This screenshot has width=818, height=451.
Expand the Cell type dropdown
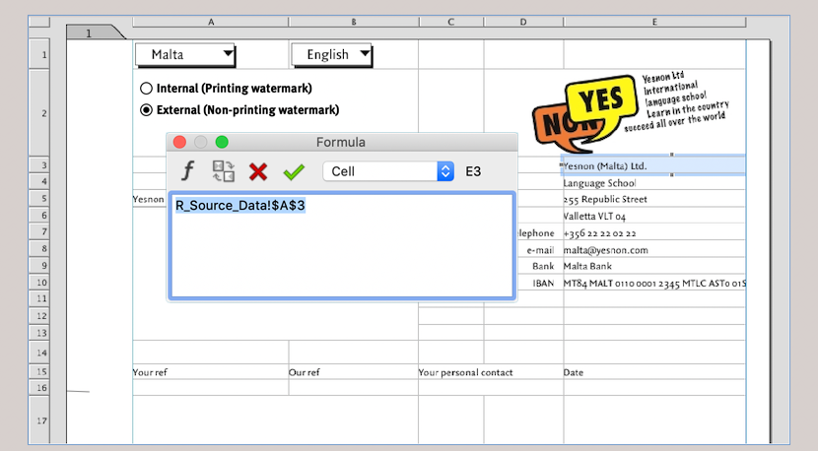coord(388,171)
